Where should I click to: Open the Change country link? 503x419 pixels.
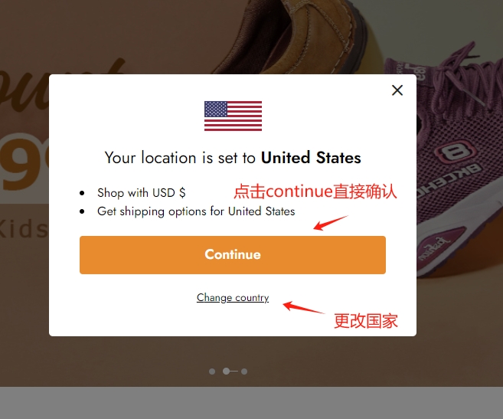(233, 298)
